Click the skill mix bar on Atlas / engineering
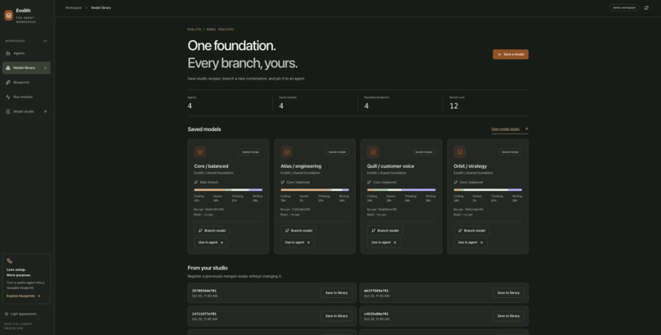The height and width of the screenshot is (335, 661). coord(315,190)
